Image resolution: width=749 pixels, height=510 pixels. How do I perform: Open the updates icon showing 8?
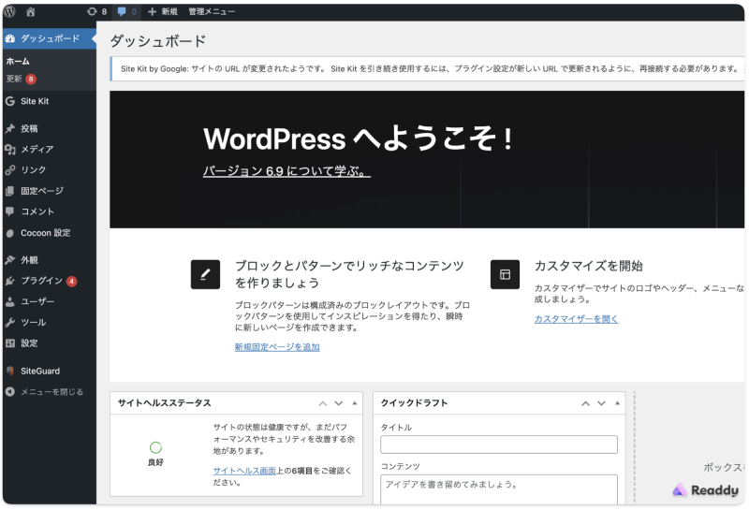92,11
